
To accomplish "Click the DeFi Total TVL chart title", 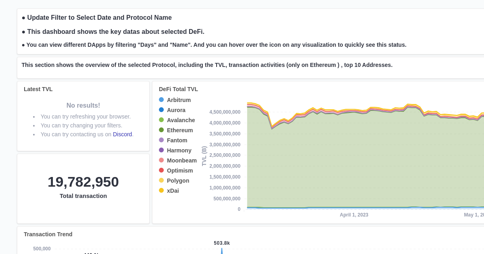I will coord(178,89).
